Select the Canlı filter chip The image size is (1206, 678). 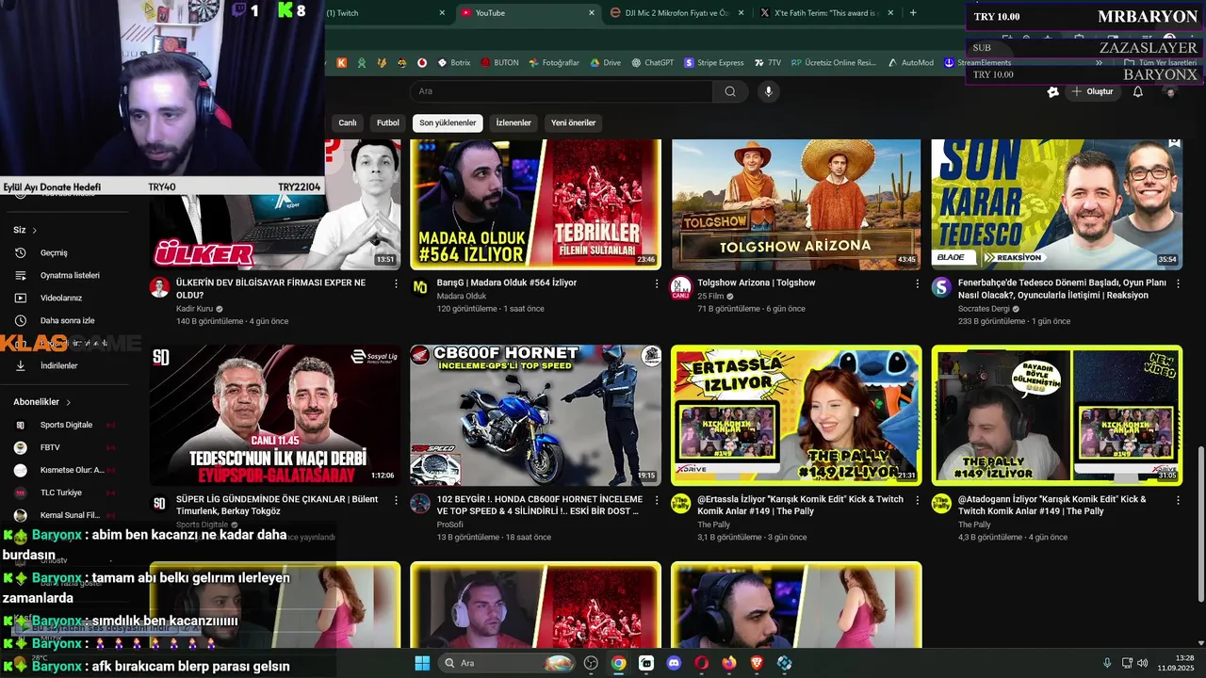click(x=348, y=123)
